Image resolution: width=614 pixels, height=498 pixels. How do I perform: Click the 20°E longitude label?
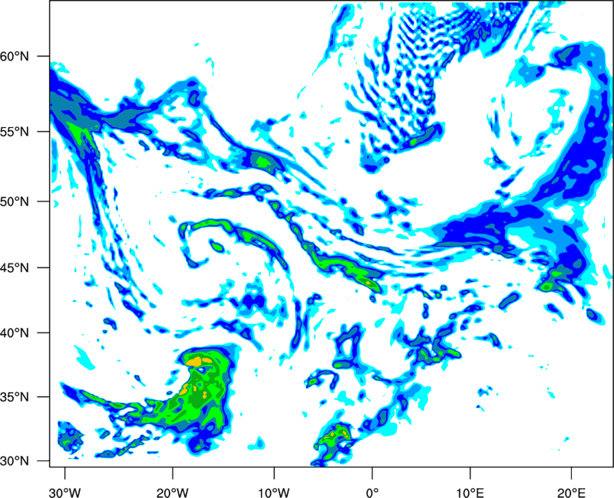(x=571, y=493)
